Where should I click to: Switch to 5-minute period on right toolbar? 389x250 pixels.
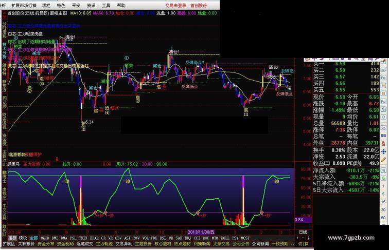coord(383,194)
